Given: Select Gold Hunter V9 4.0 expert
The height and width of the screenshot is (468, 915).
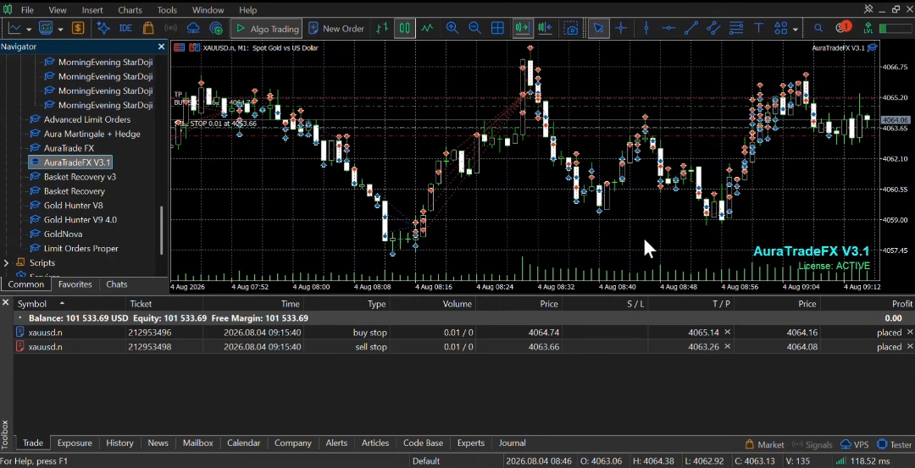Looking at the screenshot, I should click(80, 220).
